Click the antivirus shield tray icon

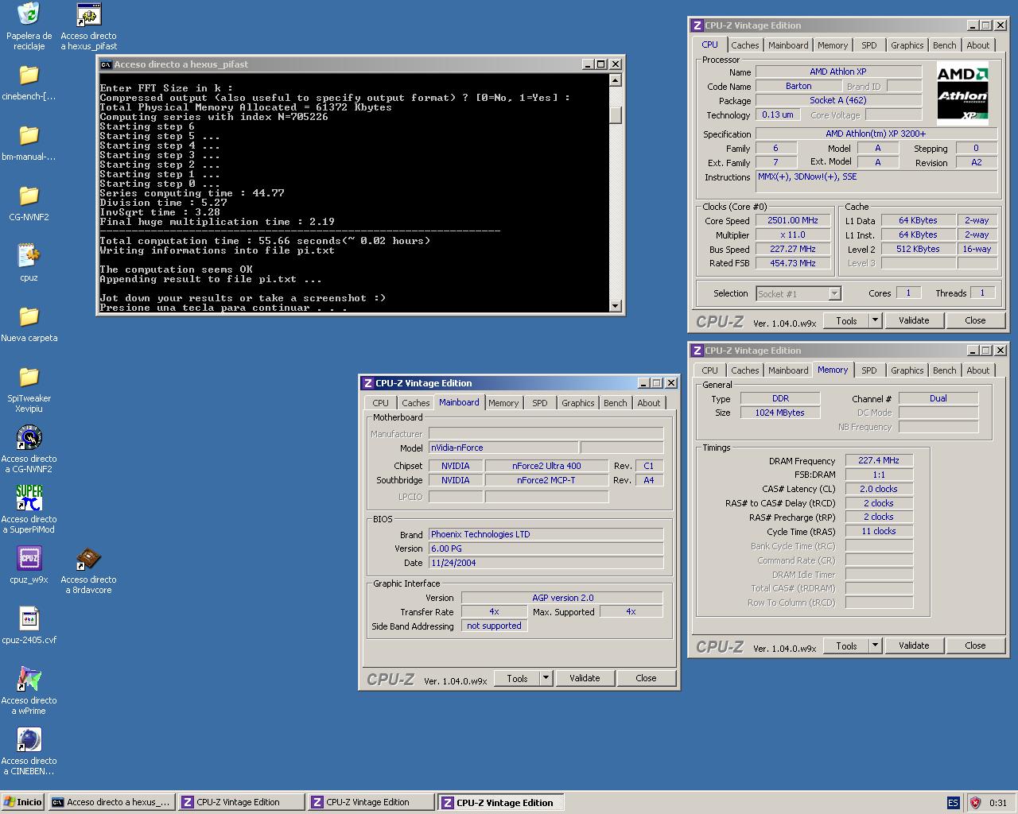pos(975,803)
